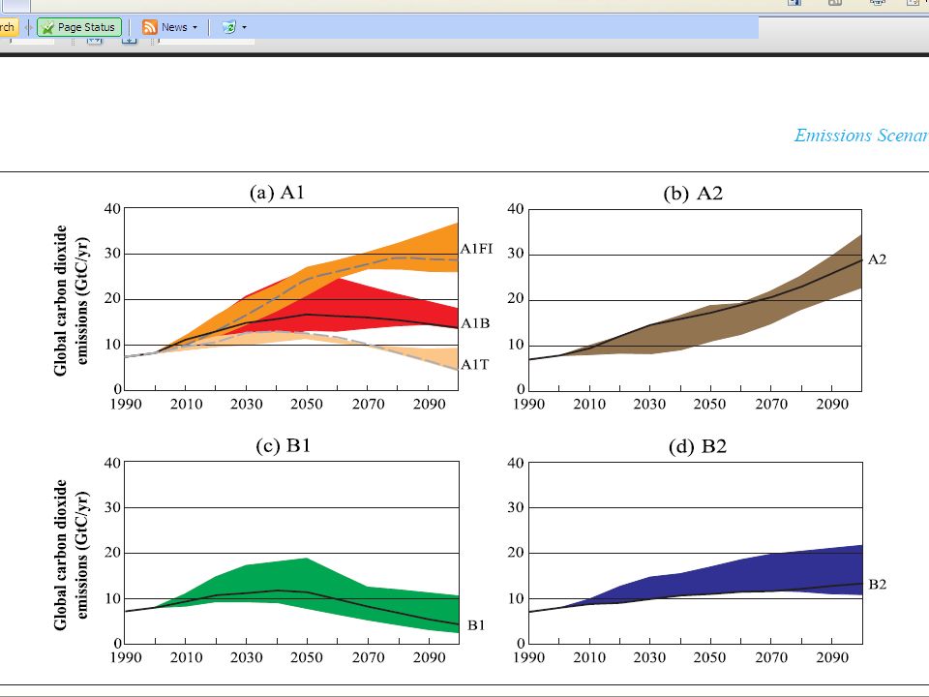929x697 pixels.
Task: Click the Emissions Scenarios header text
Action: (861, 136)
